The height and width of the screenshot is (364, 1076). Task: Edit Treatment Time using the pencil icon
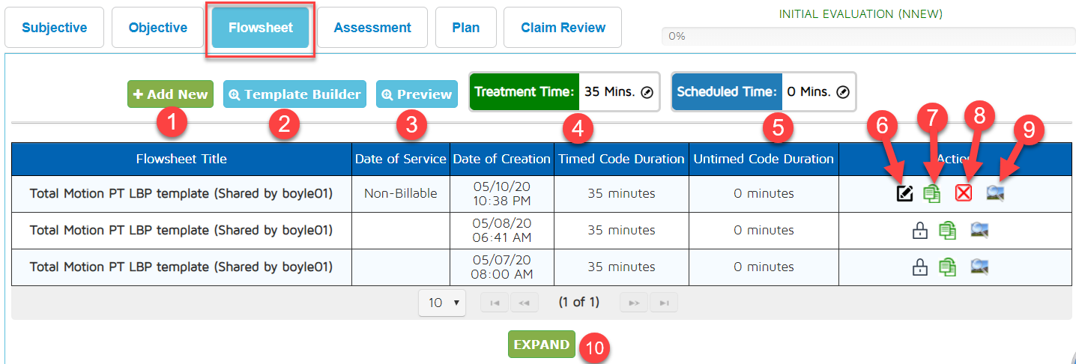click(x=647, y=93)
